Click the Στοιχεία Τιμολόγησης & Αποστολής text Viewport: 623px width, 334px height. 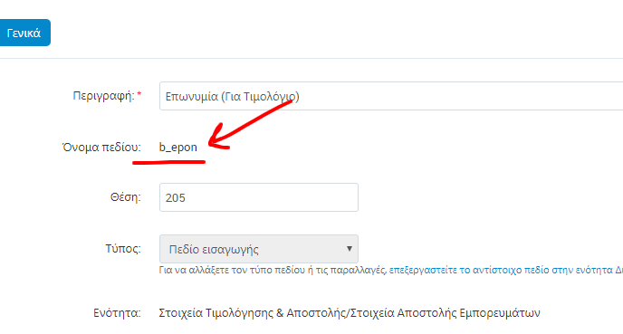point(253,313)
